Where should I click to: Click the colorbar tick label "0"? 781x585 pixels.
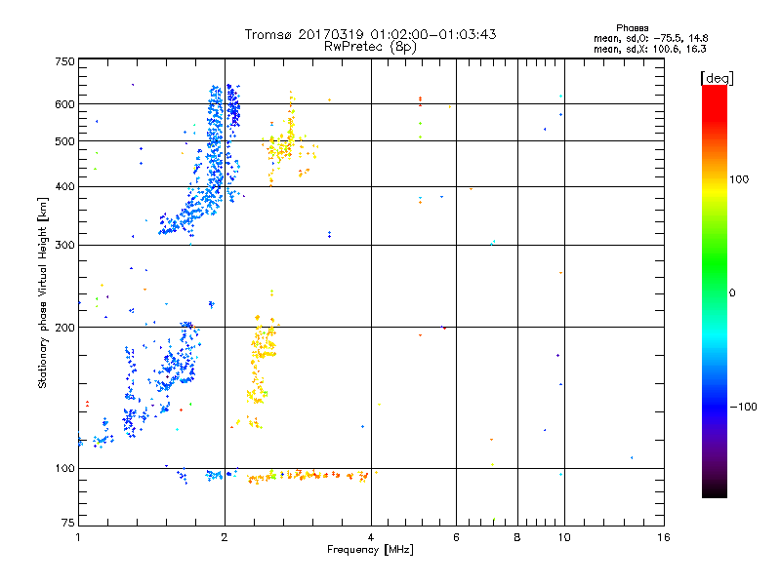pyautogui.click(x=732, y=292)
